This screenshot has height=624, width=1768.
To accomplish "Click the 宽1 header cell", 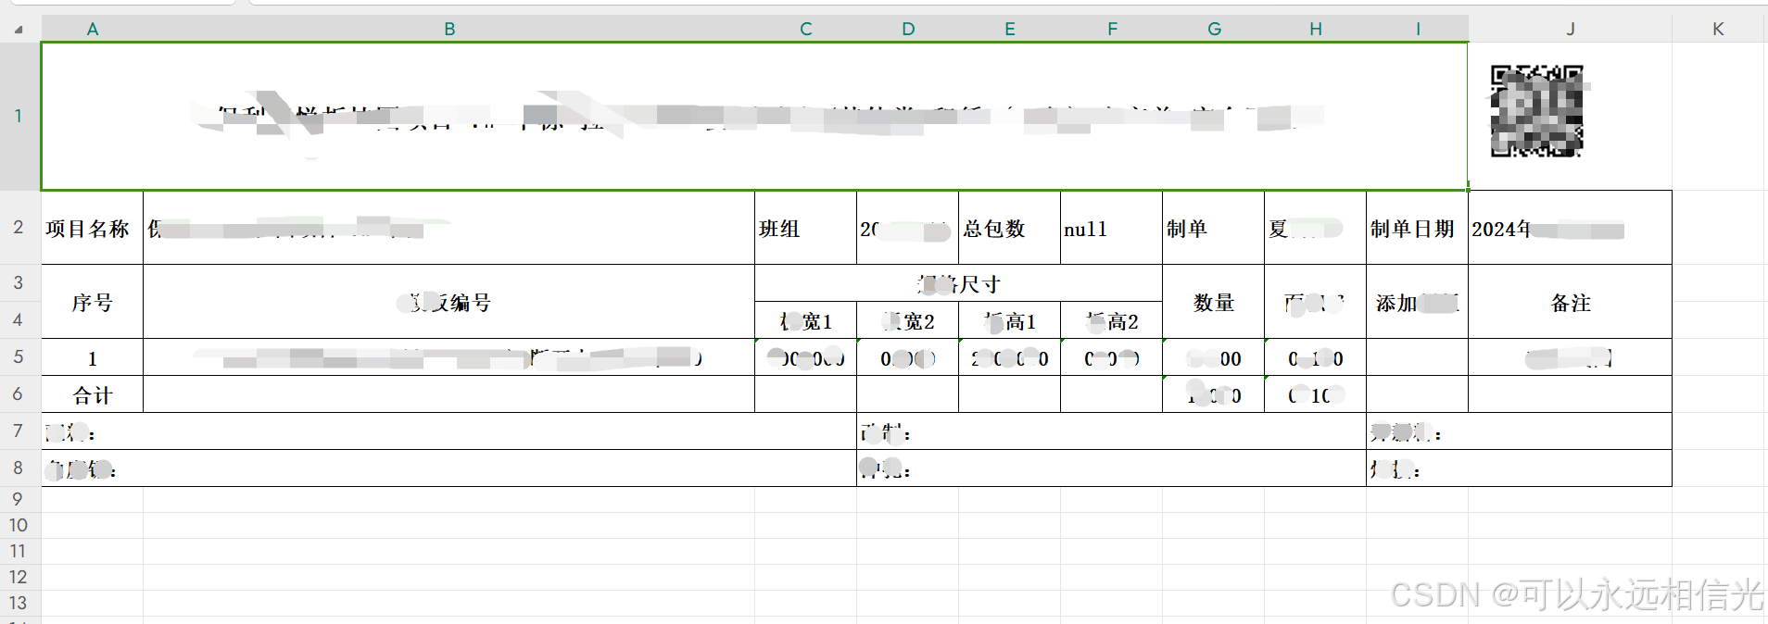I will (x=806, y=320).
